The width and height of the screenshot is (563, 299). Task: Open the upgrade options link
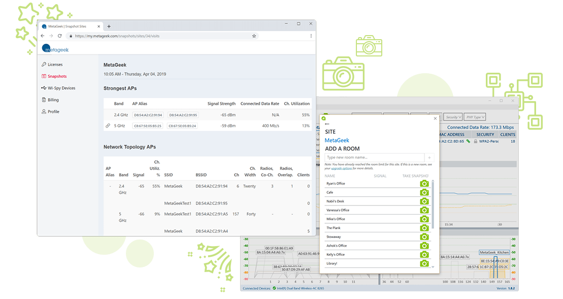342,168
